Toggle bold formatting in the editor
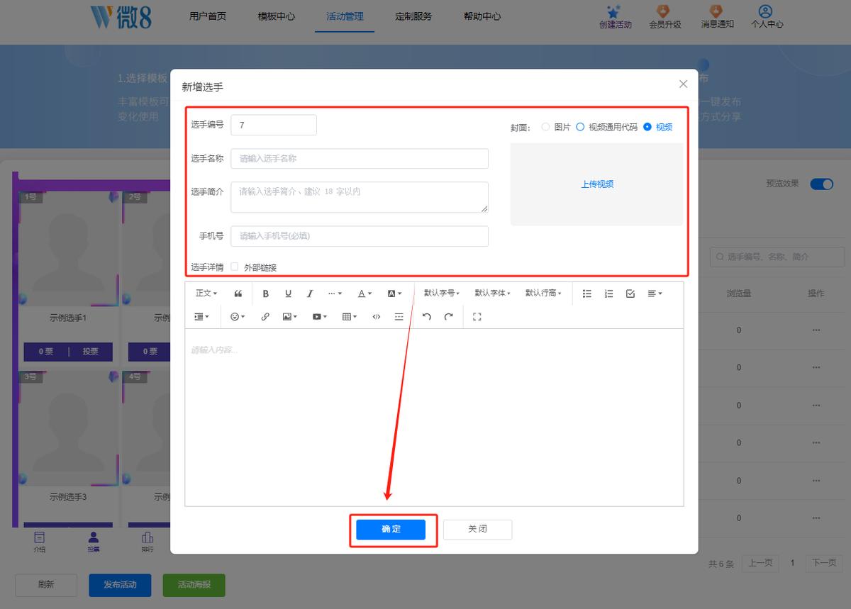 266,294
